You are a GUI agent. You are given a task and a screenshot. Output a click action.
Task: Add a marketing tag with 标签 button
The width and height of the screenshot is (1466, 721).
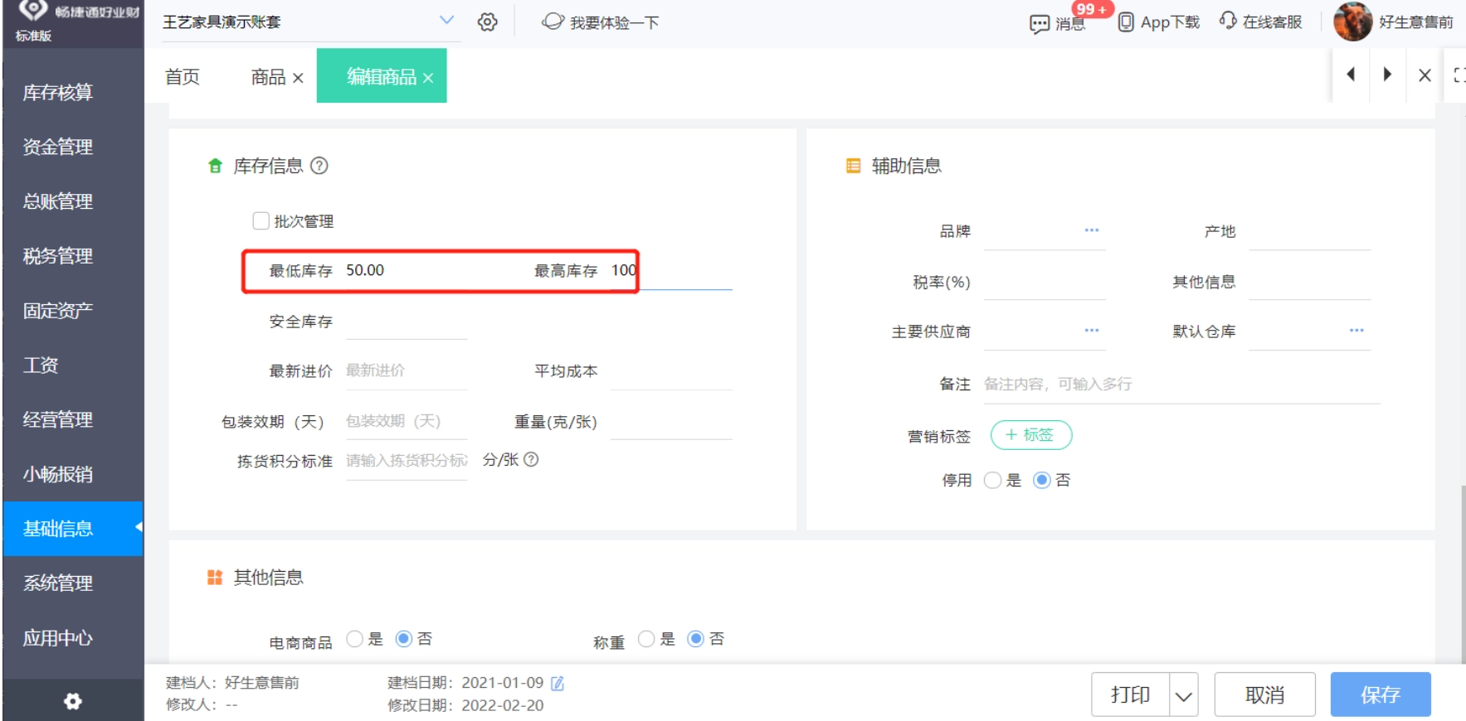(x=1030, y=435)
